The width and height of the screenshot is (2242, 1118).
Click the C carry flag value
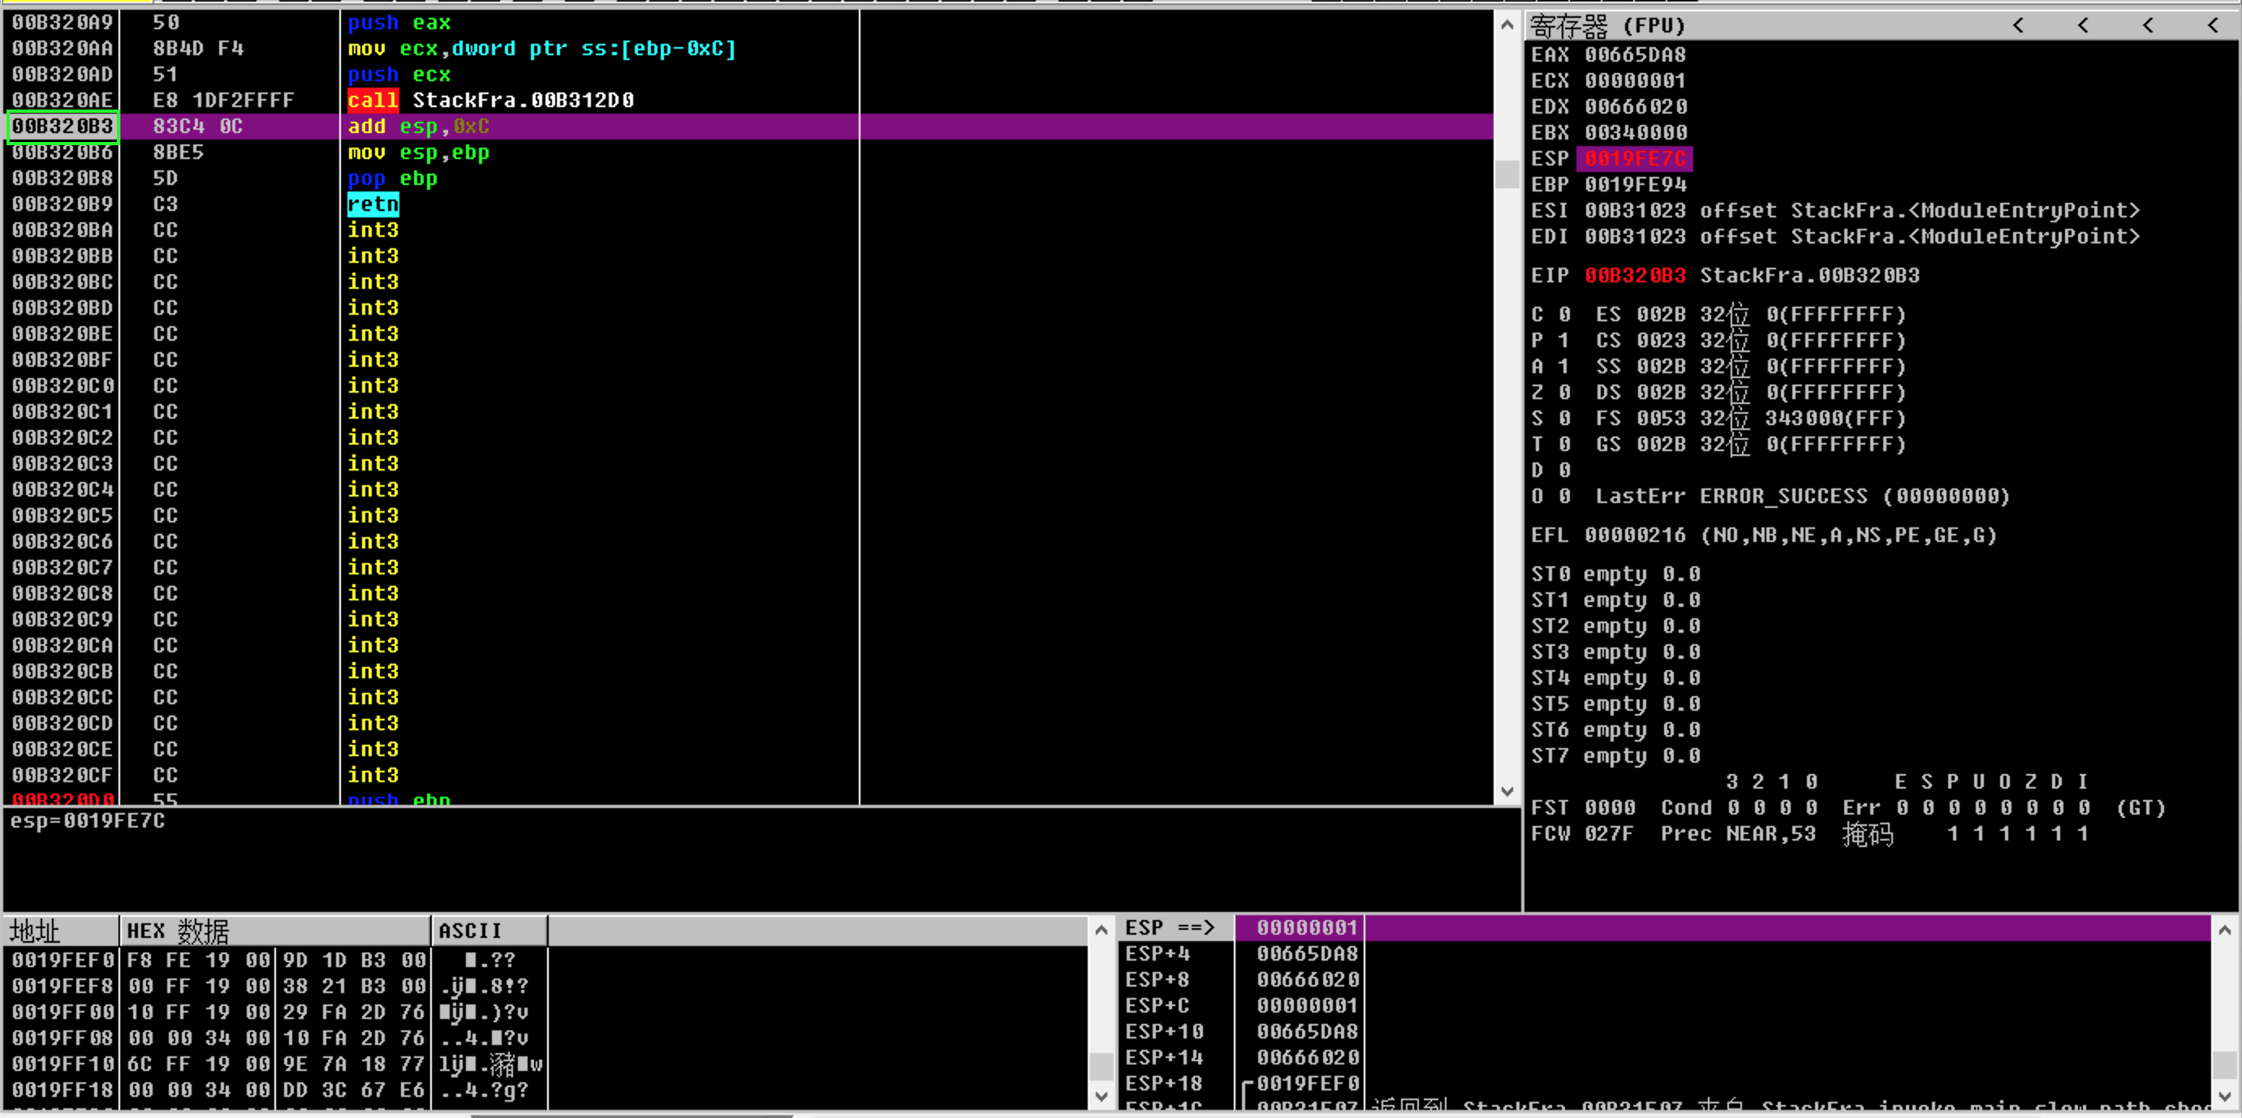1565,315
